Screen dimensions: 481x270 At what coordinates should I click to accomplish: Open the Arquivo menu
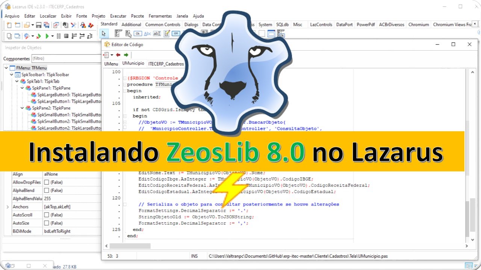[x=12, y=16]
